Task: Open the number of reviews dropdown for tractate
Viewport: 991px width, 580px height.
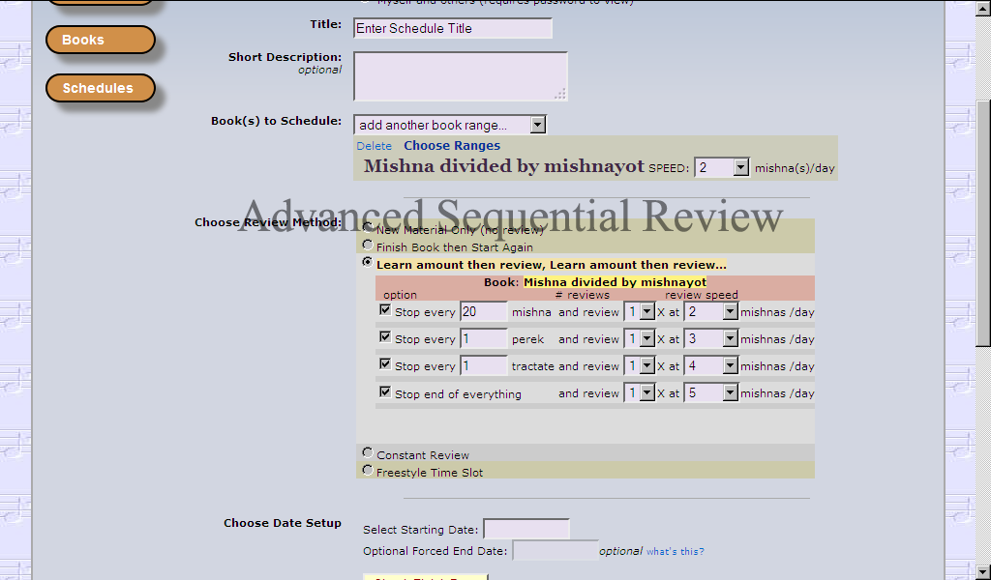Action: [x=640, y=366]
